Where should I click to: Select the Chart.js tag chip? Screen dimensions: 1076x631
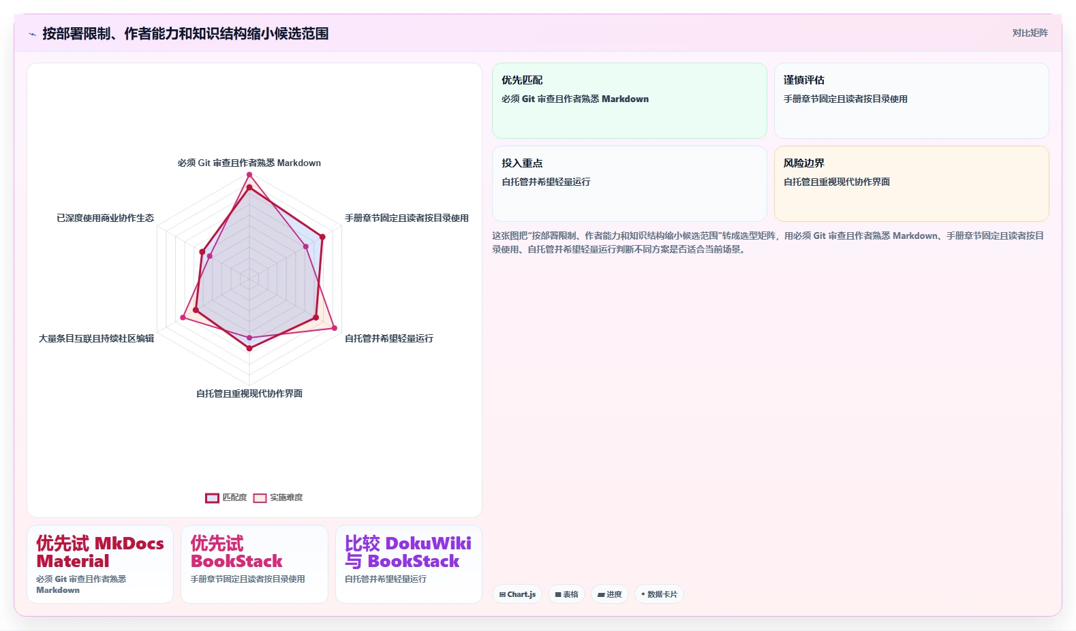(517, 594)
